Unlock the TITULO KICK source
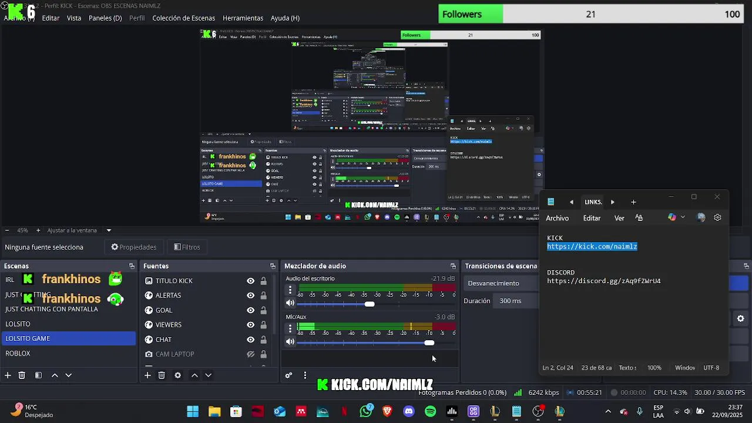 (x=263, y=281)
